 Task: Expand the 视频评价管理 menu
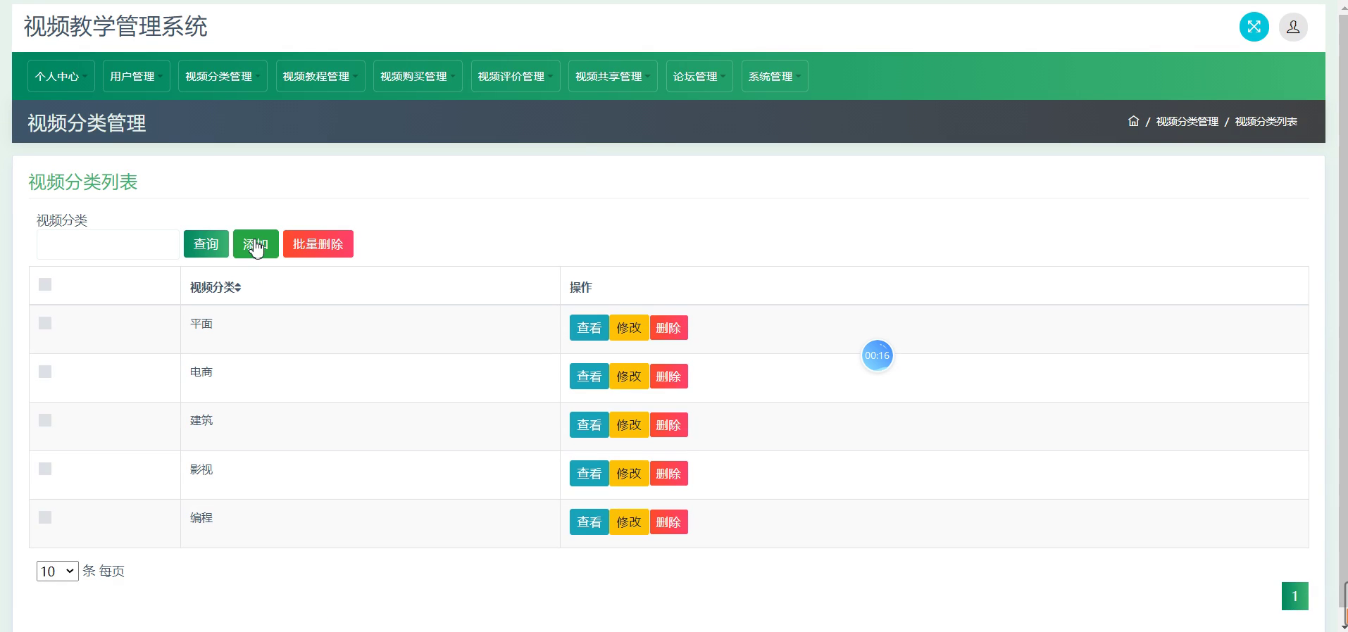515,76
